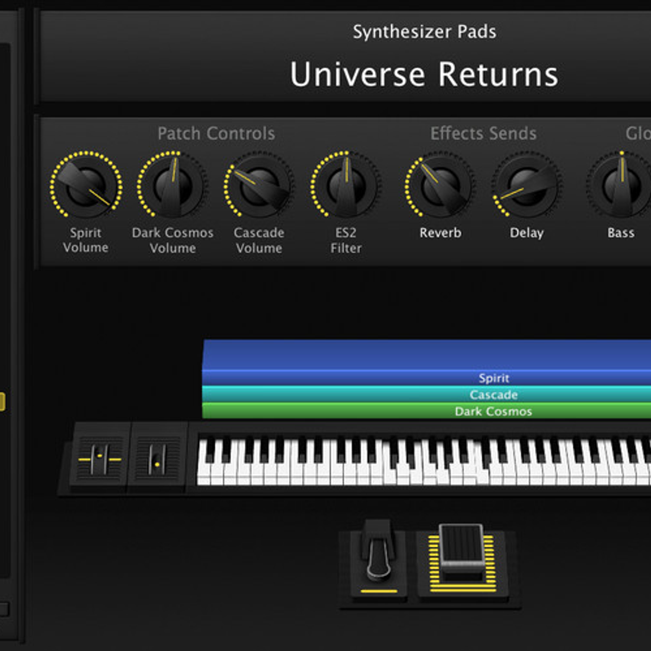Select the modulation wheel
Image resolution: width=651 pixels, height=651 pixels.
click(157, 458)
